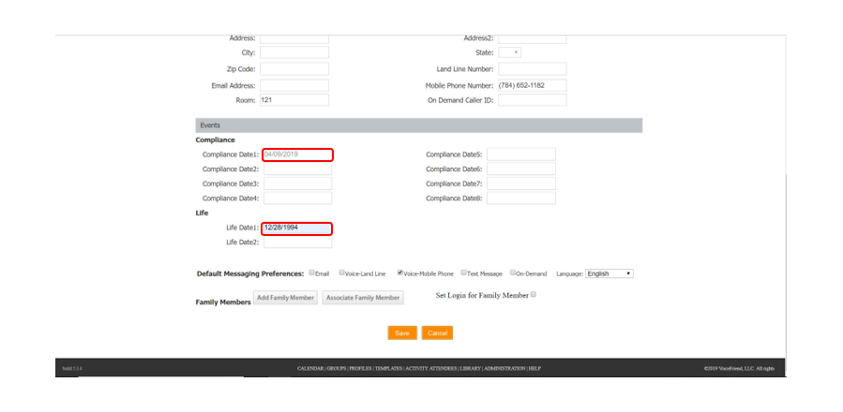Toggle the On-Demand checkbox

(x=513, y=272)
